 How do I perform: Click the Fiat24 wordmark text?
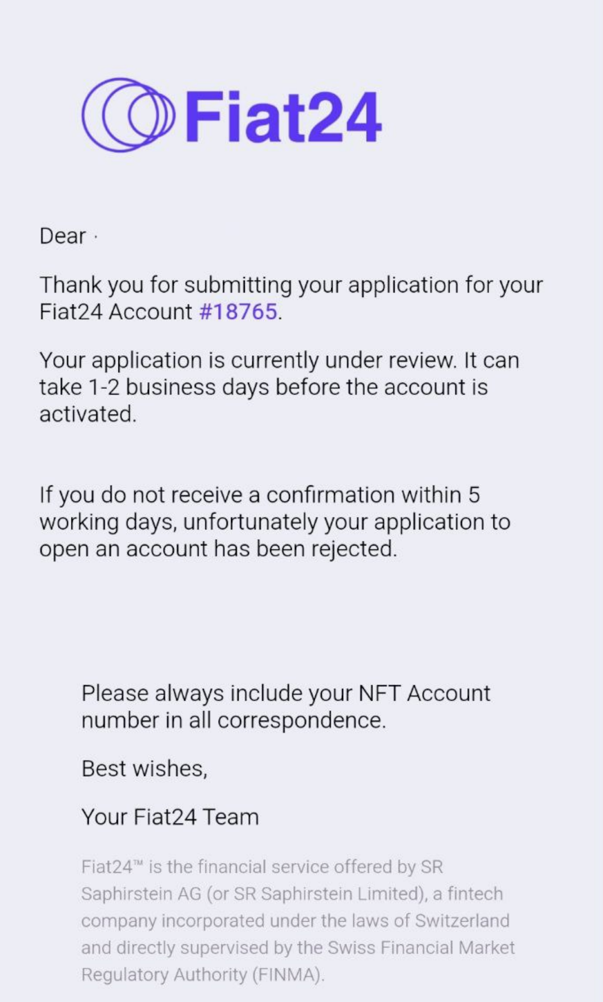283,117
